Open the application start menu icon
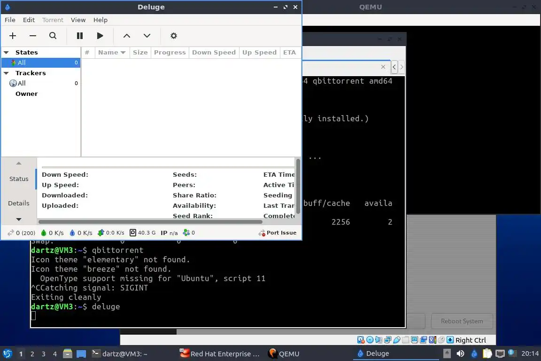Screen dimensions: 541x361 (7, 354)
